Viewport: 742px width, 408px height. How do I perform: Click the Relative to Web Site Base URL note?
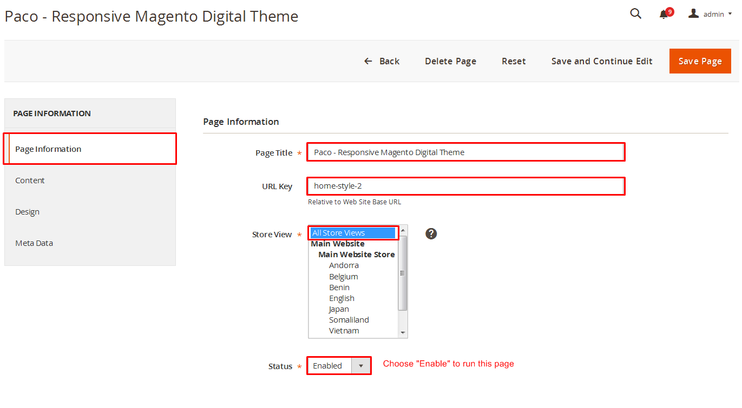[354, 202]
